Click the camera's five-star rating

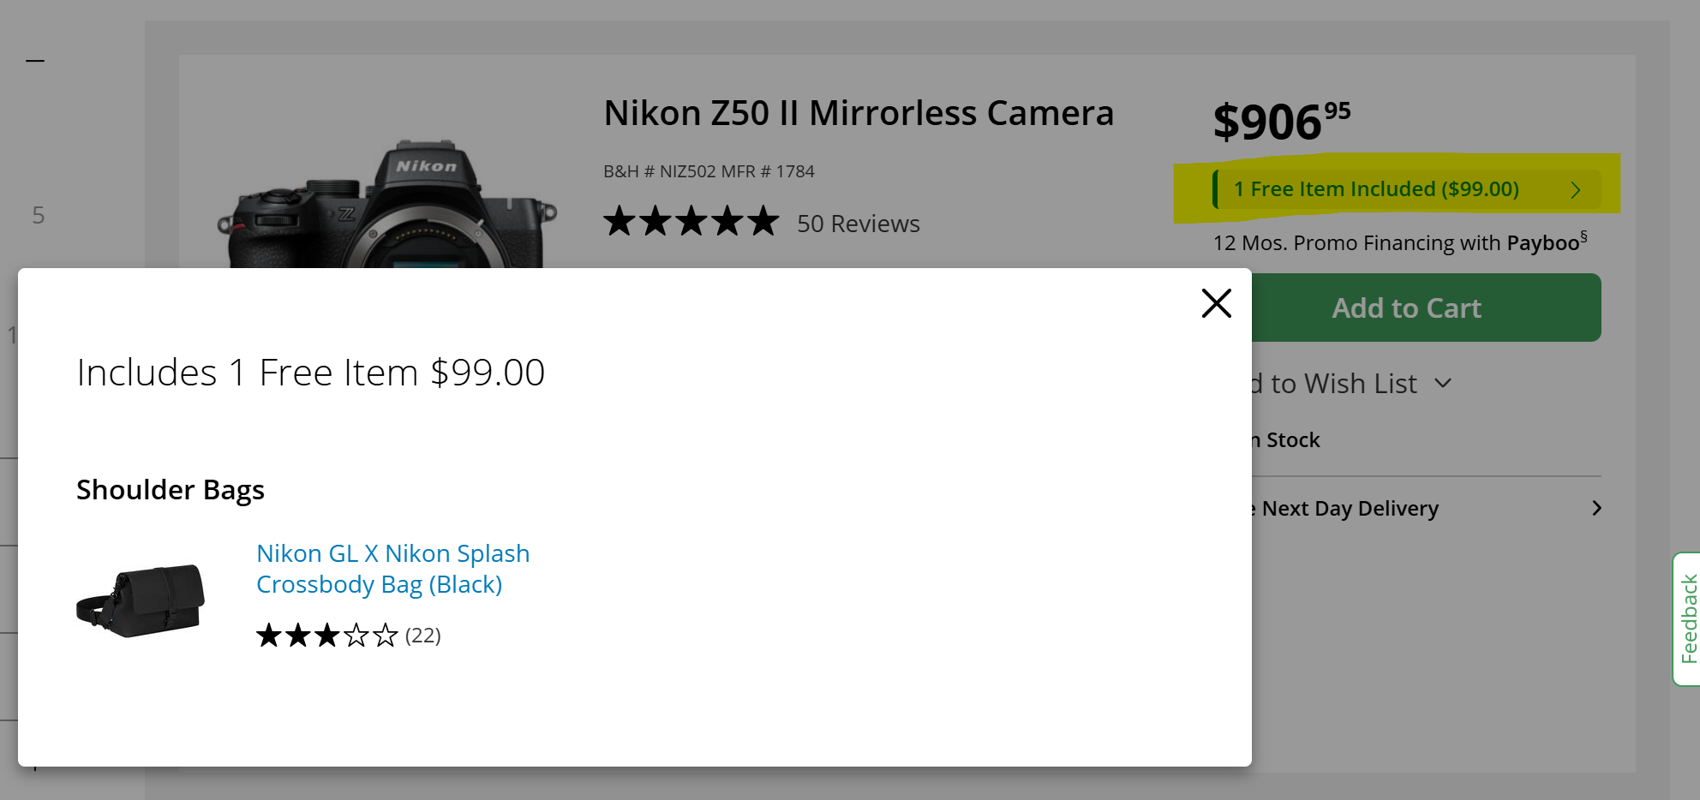pos(691,222)
